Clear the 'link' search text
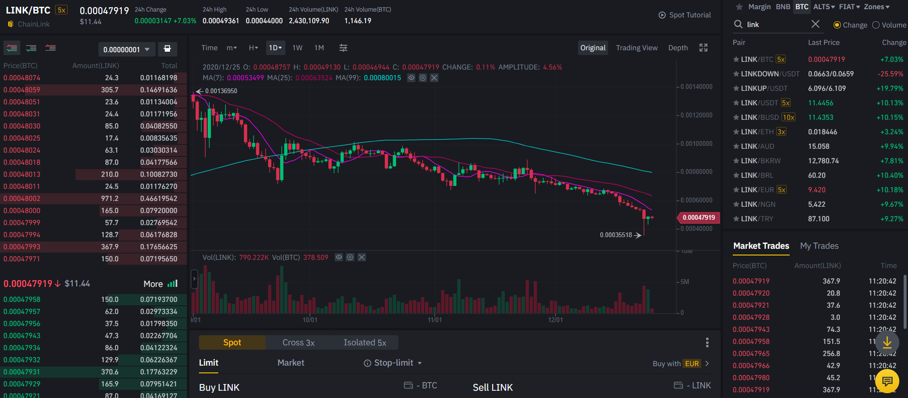Image resolution: width=908 pixels, height=398 pixels. tap(815, 24)
